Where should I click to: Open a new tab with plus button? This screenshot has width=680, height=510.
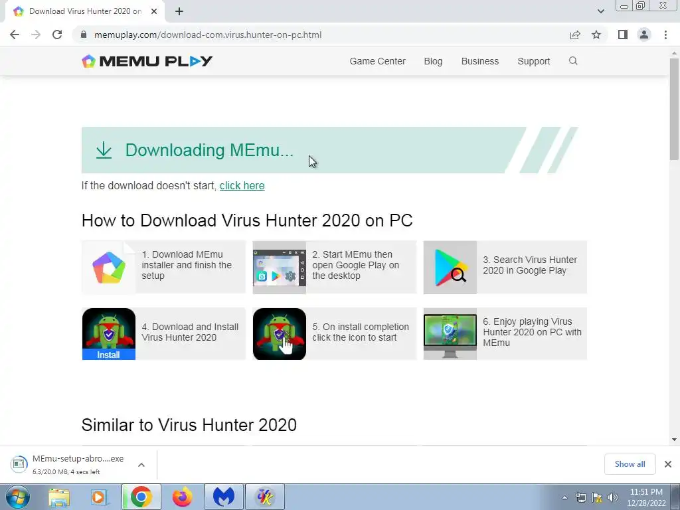[179, 11]
